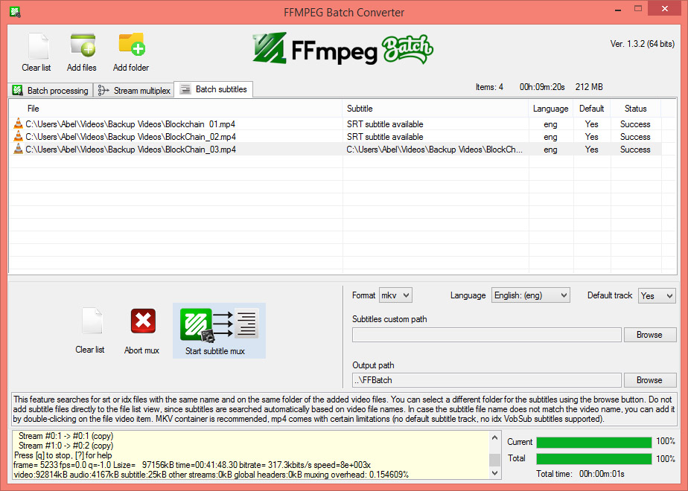
Task: Click the 212 MB total size text
Action: tap(589, 87)
